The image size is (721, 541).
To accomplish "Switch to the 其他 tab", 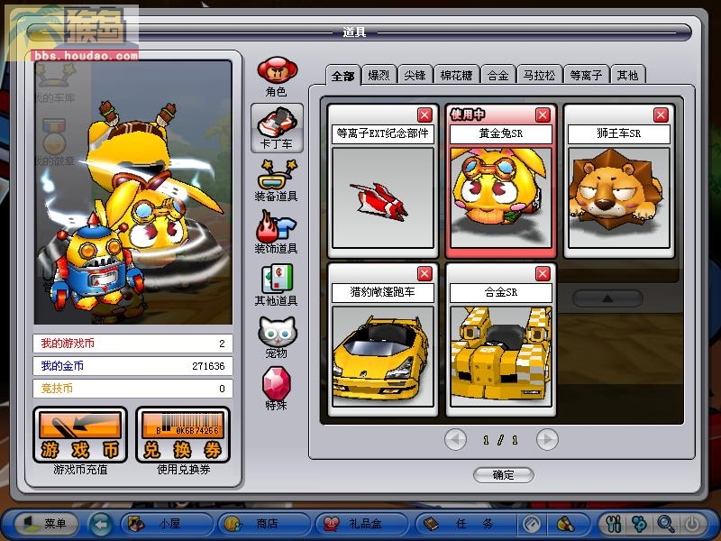I will 628,75.
